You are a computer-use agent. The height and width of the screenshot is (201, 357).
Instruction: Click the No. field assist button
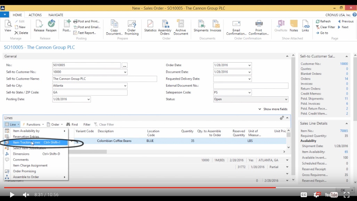click(x=124, y=65)
